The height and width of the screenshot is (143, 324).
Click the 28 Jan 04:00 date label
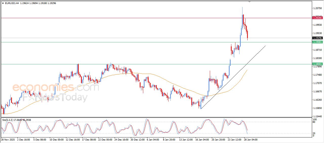pos(251,139)
